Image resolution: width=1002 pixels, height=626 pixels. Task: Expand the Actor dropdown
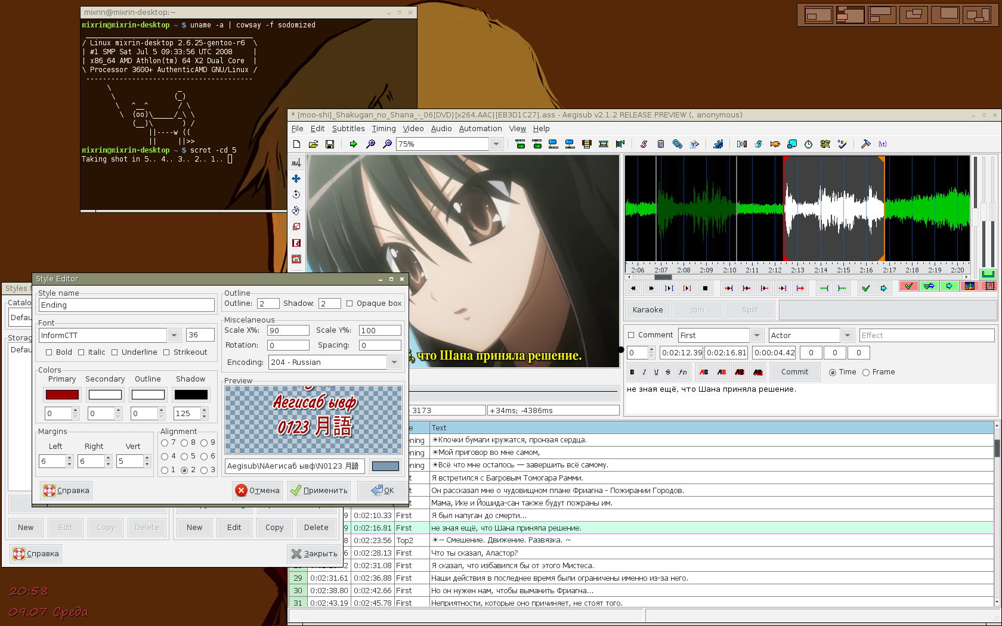pyautogui.click(x=848, y=336)
